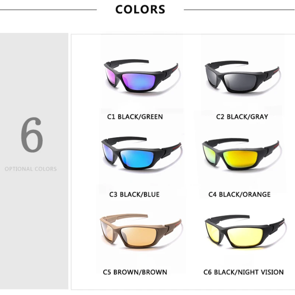This screenshot has height=295, width=295.
Task: Click the purple mirrored lens of C1
Action: pyautogui.click(x=139, y=81)
